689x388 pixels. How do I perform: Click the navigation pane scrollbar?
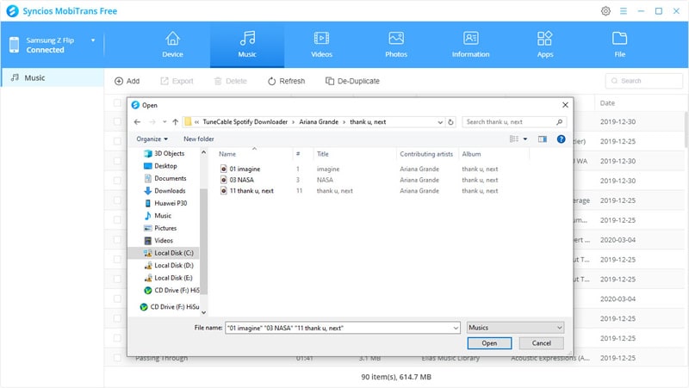203,242
